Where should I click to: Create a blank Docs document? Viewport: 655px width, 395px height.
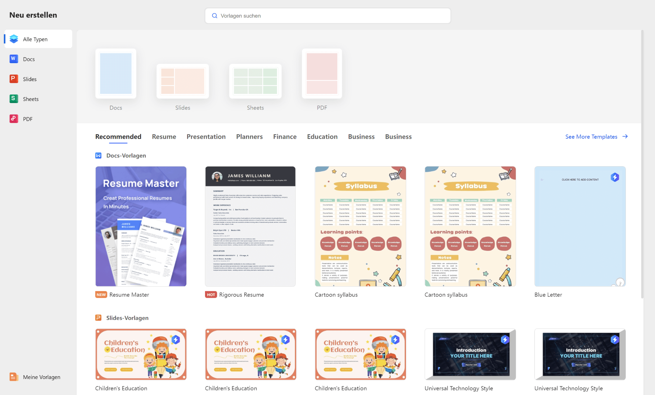point(116,74)
